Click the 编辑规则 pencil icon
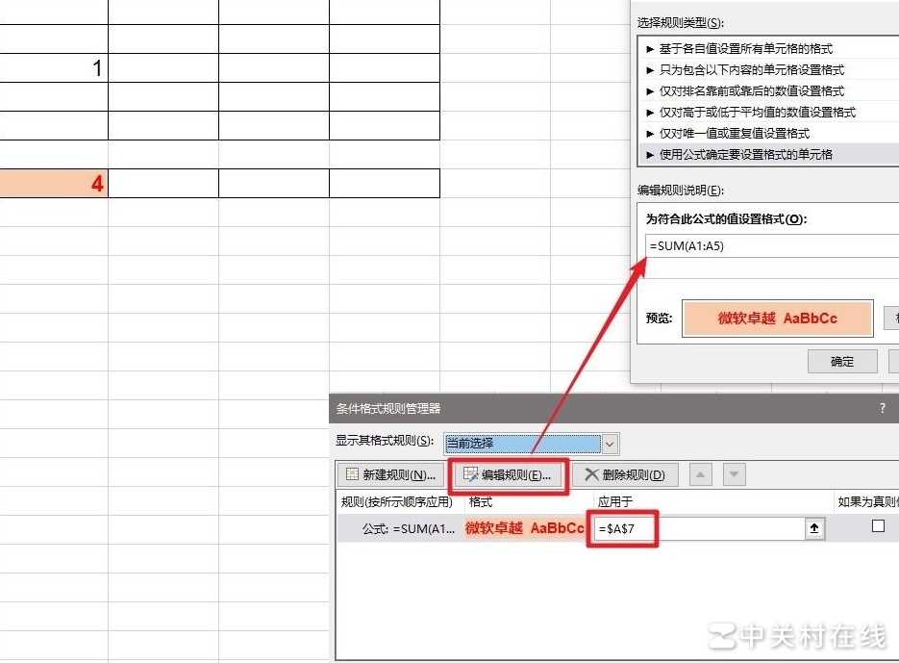The height and width of the screenshot is (663, 899). pos(470,473)
